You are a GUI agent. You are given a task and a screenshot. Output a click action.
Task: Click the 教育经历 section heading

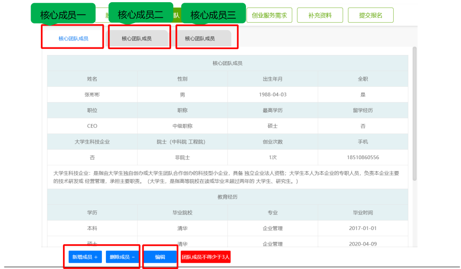(227, 197)
